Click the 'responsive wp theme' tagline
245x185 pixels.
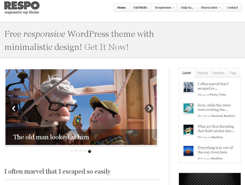click(x=22, y=12)
